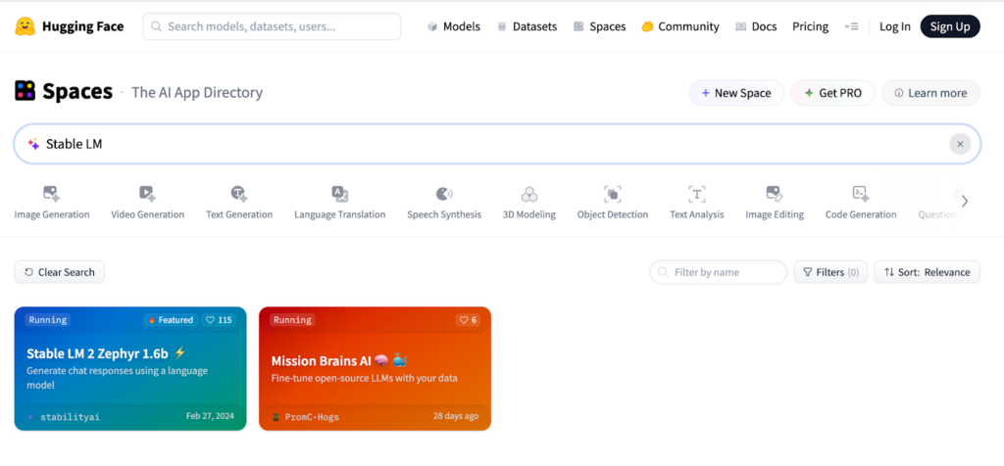Open the Stable LM 2 Zephyr 1.6b card

coord(130,368)
